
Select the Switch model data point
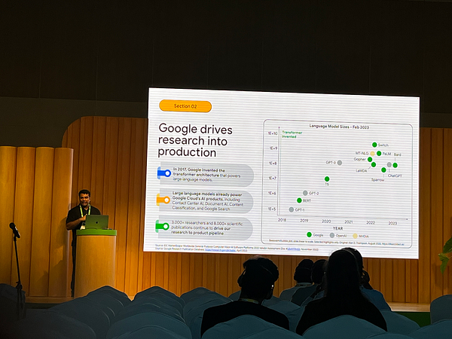[x=374, y=145]
